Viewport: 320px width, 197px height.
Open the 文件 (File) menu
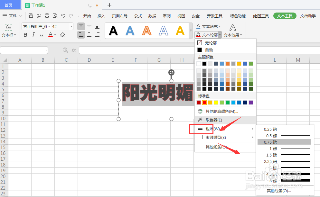(12, 16)
